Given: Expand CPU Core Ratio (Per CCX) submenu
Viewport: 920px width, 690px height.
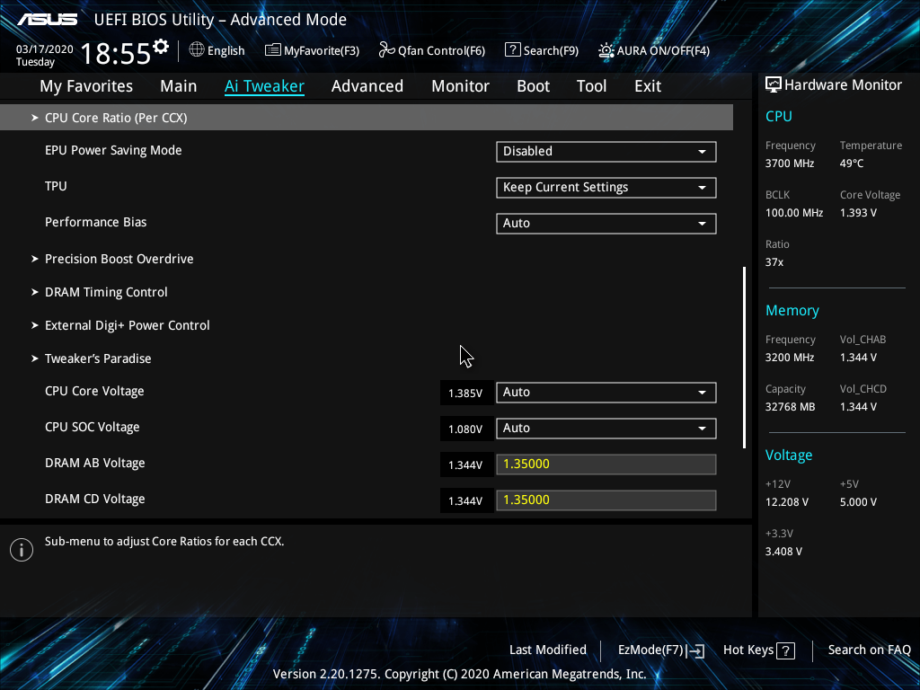Looking at the screenshot, I should point(367,118).
